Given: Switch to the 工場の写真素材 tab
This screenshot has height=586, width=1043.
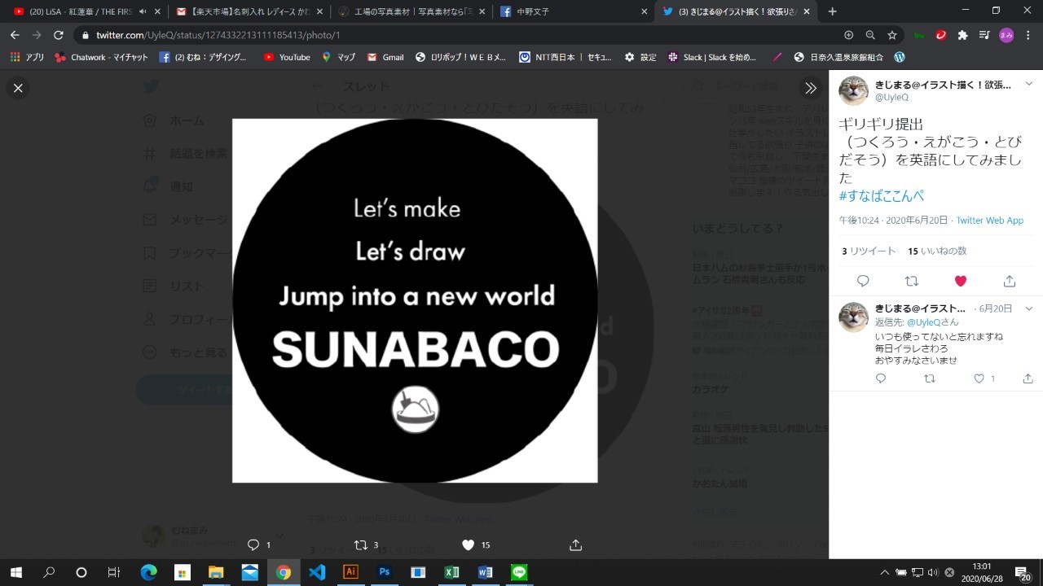Looking at the screenshot, I should point(411,11).
